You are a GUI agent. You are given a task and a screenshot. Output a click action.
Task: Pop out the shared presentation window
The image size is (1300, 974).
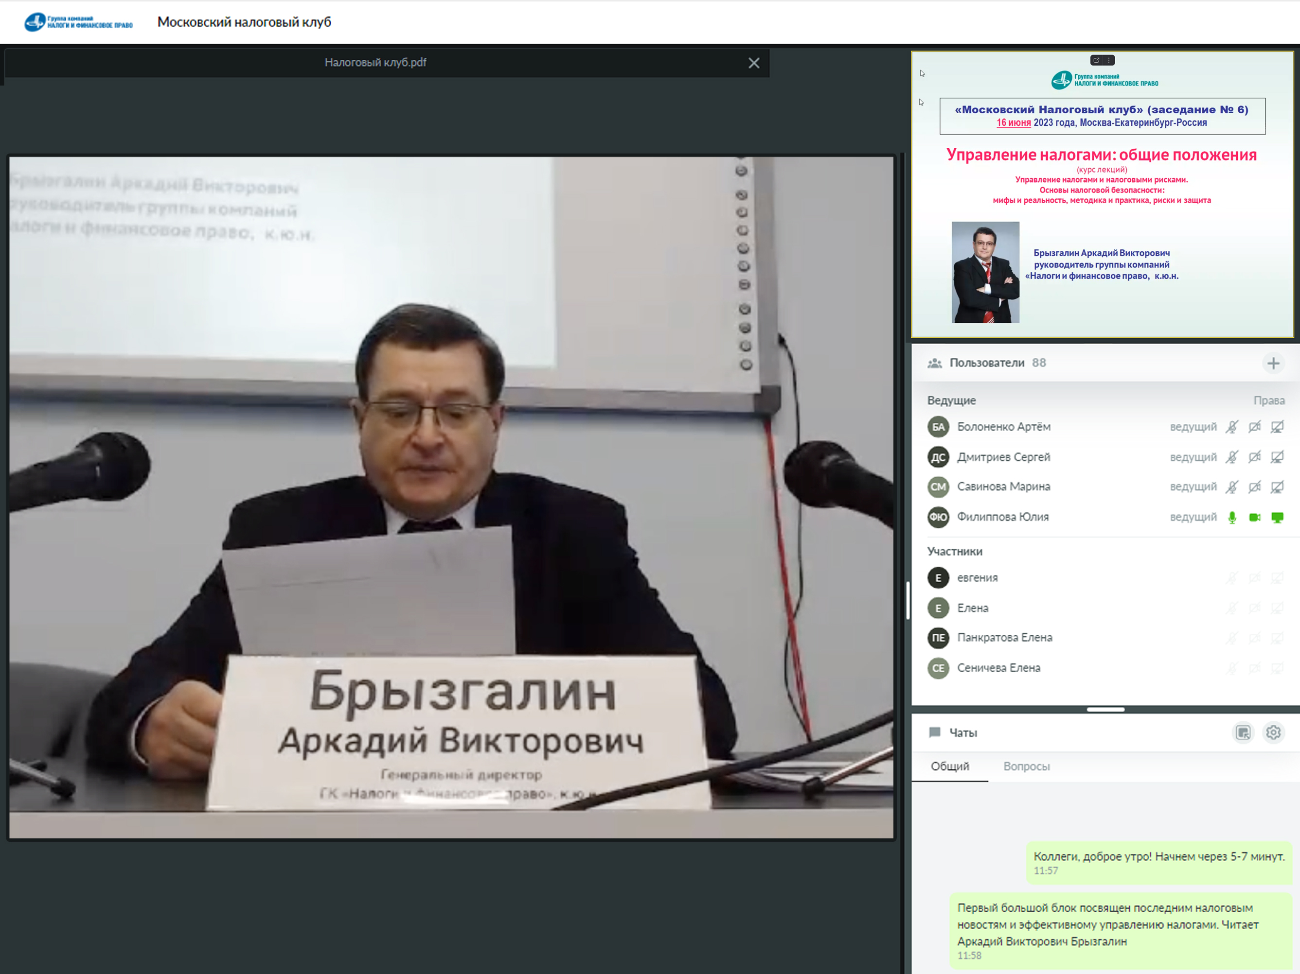click(1096, 60)
